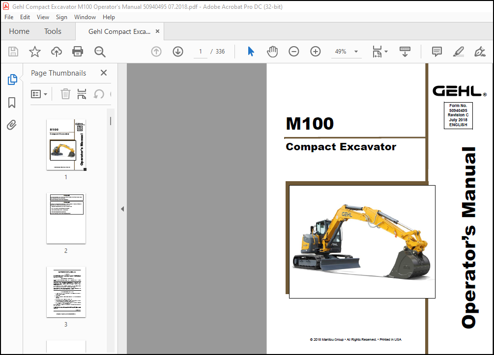Upload the file to cloud storage
This screenshot has height=355, width=494.
[x=57, y=51]
